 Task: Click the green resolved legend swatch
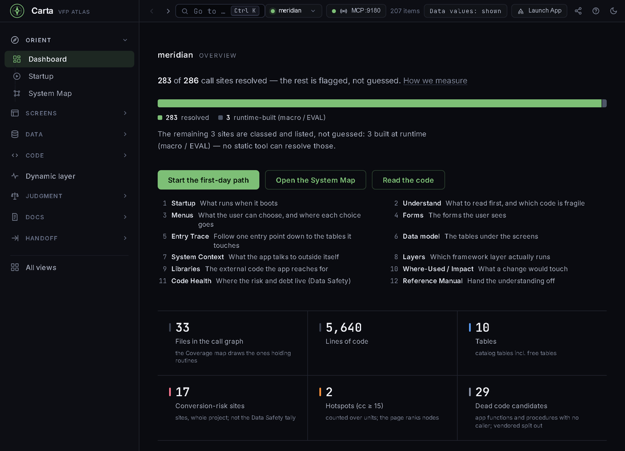(160, 118)
